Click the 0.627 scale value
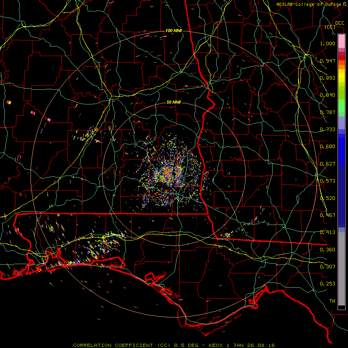Viewport: 348px width, 348px height. tap(328, 164)
